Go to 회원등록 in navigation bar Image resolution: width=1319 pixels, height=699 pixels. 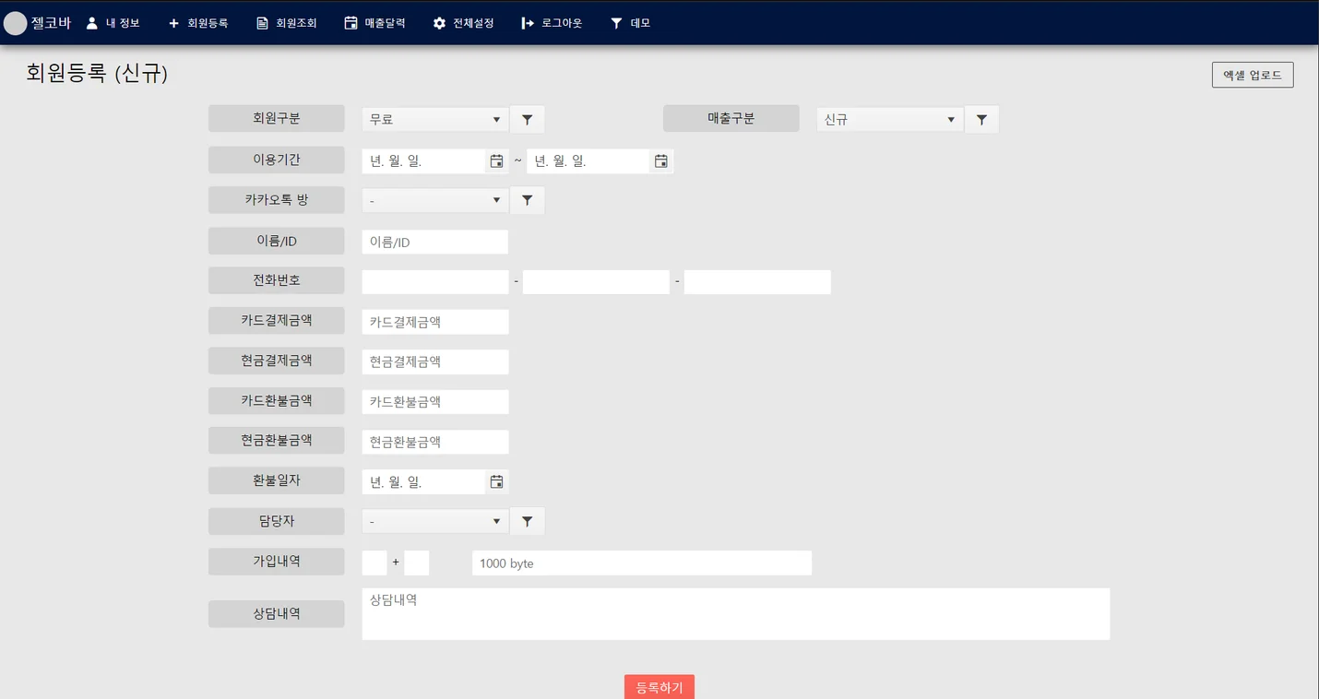[197, 23]
